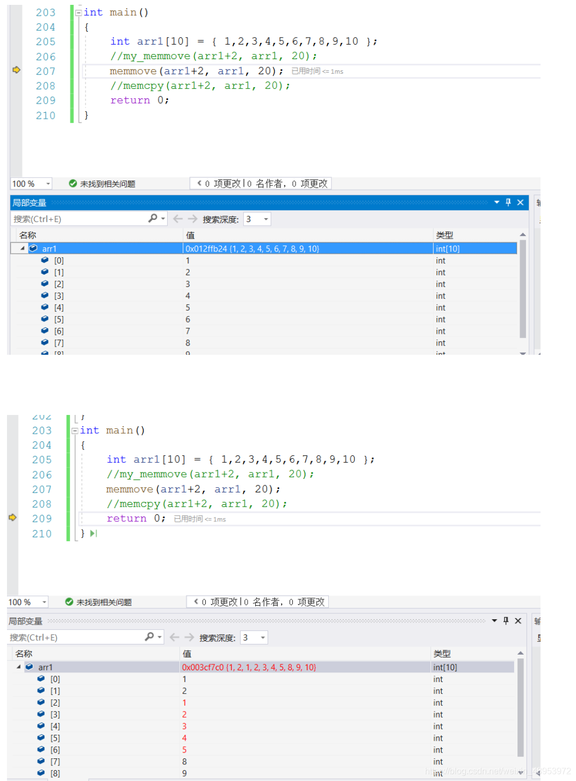The width and height of the screenshot is (576, 781).
Task: Click red value 0x003cf7c0 of arr1 in bottom panel
Action: tap(249, 667)
